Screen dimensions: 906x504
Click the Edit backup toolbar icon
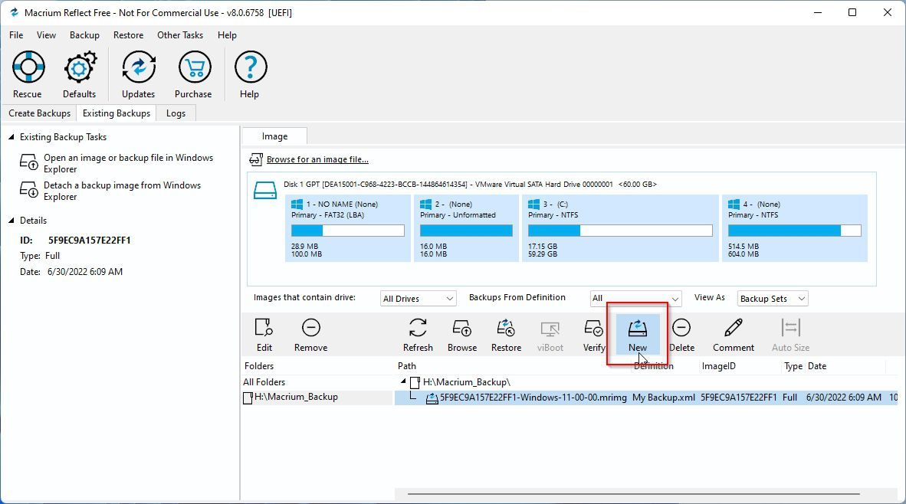tap(264, 335)
